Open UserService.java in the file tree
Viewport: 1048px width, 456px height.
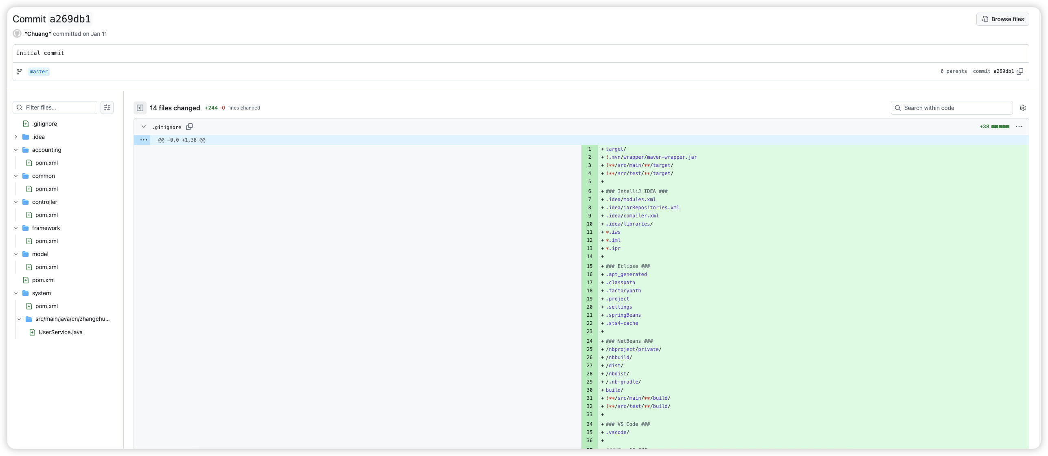60,332
